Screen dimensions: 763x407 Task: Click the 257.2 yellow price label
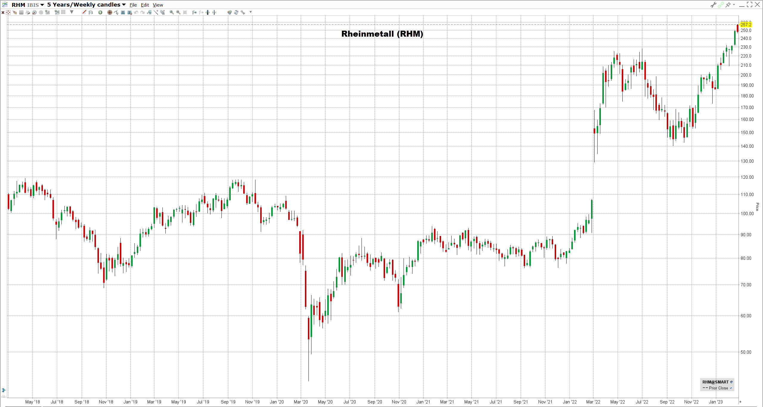(746, 25)
